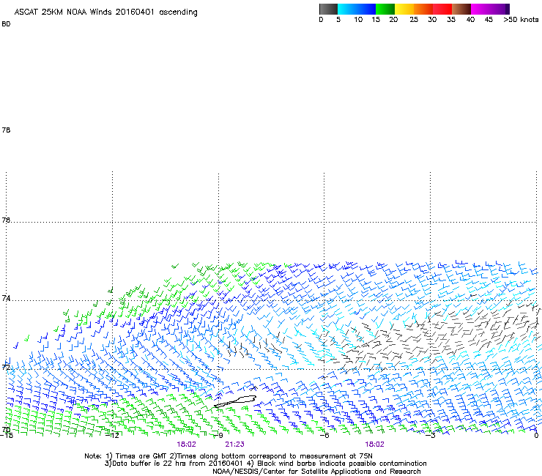The image size is (542, 476).
Task: Click the black island outline on the map
Action: click(235, 401)
